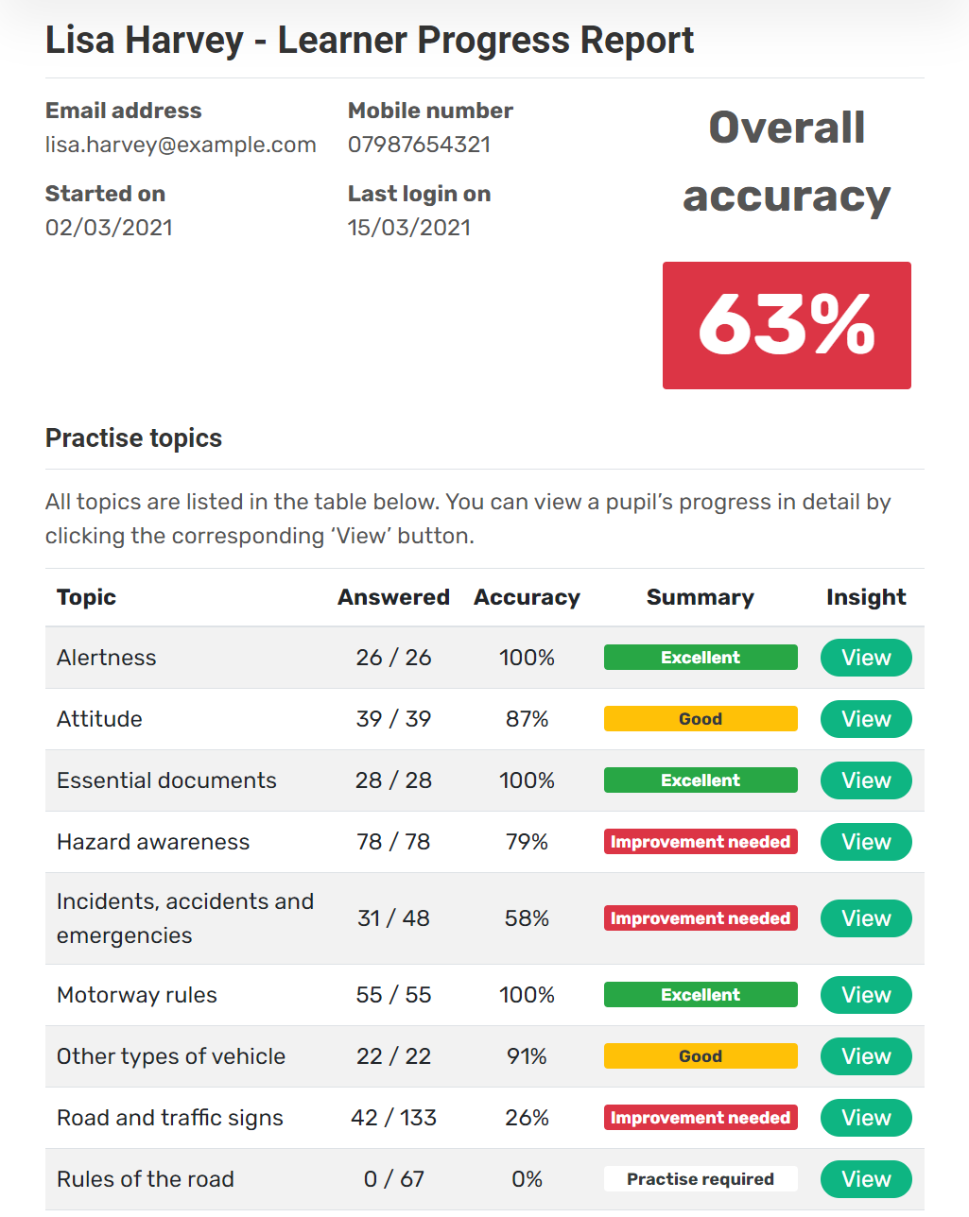969x1217 pixels.
Task: Click the Practise topics heading
Action: [133, 438]
